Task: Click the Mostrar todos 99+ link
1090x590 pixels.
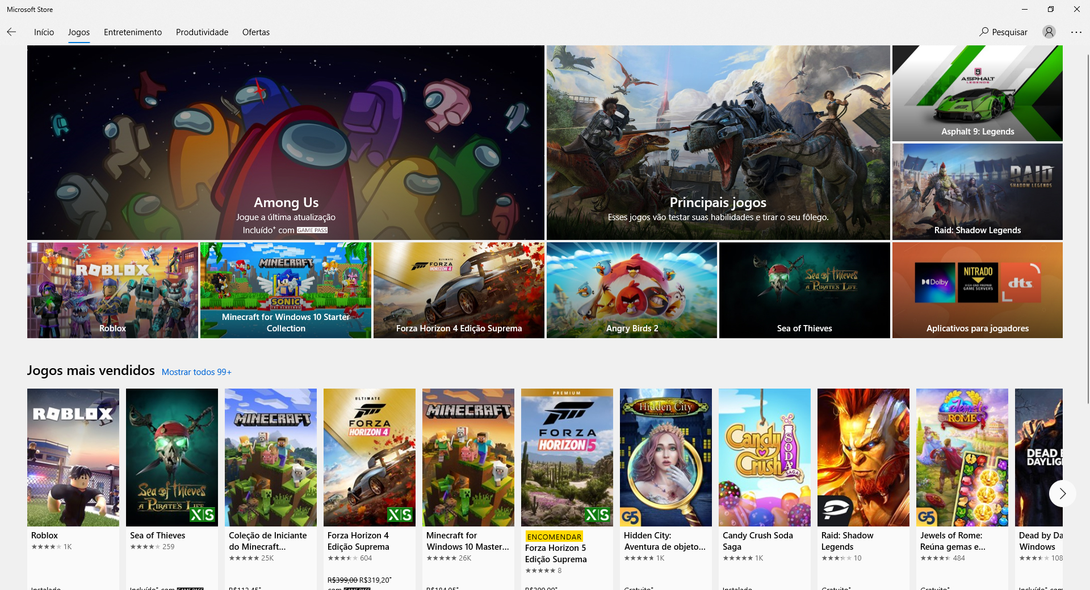Action: (196, 372)
